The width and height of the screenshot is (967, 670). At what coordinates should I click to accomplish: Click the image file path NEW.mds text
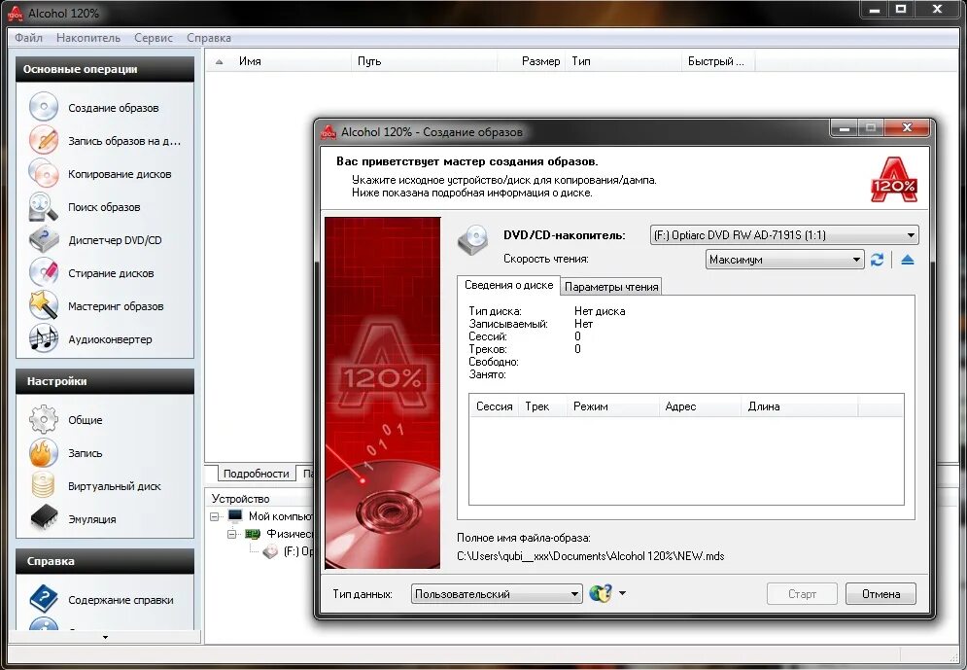(x=590, y=556)
